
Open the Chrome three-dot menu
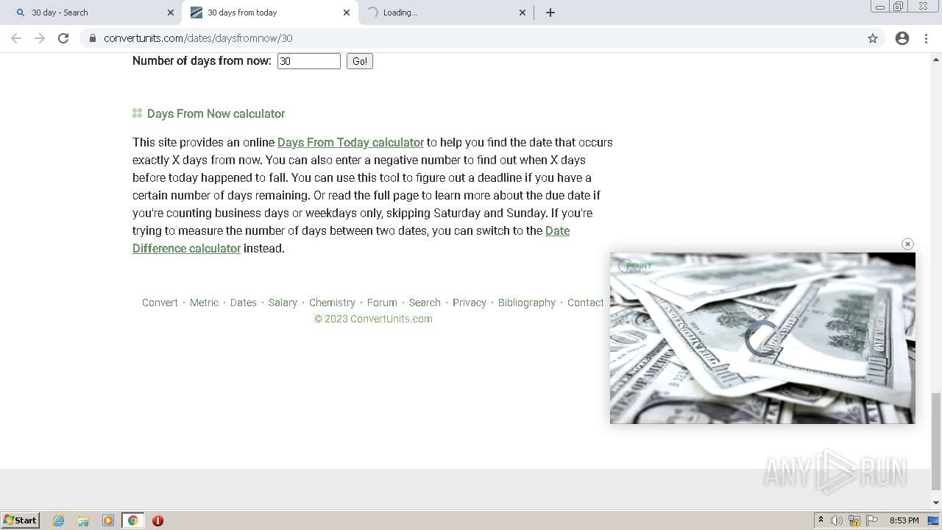[926, 38]
